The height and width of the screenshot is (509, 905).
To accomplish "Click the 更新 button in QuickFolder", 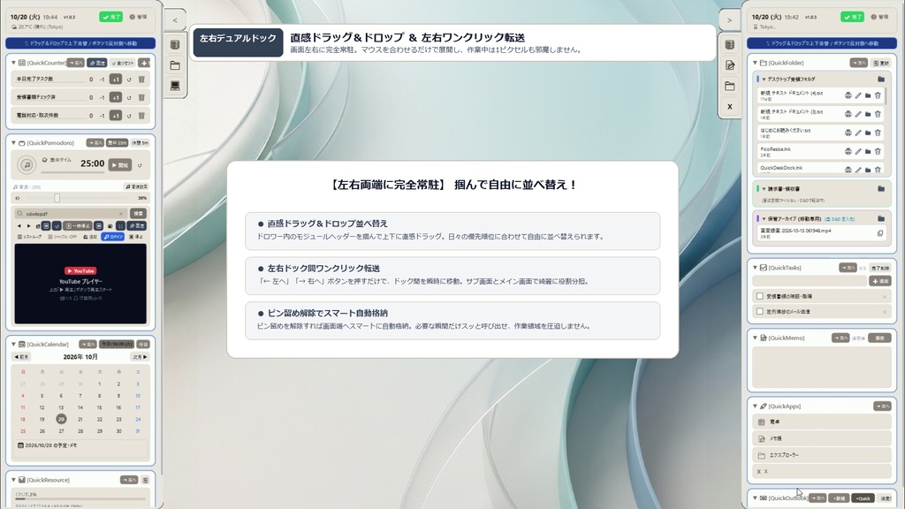I will click(881, 63).
